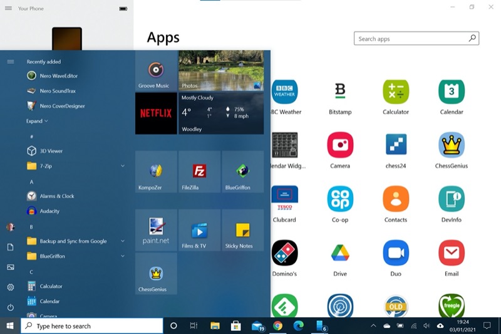Viewport: 501px width, 334px height.
Task: Open the Email app
Action: 452,253
